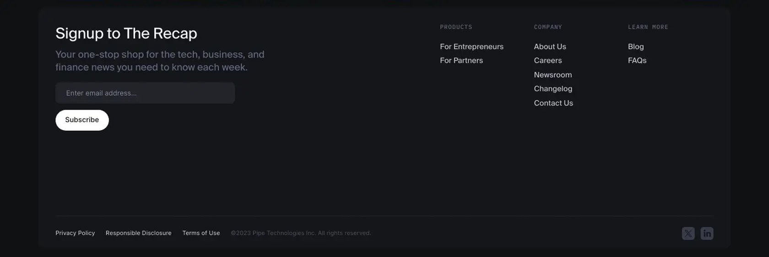Image resolution: width=769 pixels, height=257 pixels.
Task: Open the Responsible Disclosure link
Action: 139,233
